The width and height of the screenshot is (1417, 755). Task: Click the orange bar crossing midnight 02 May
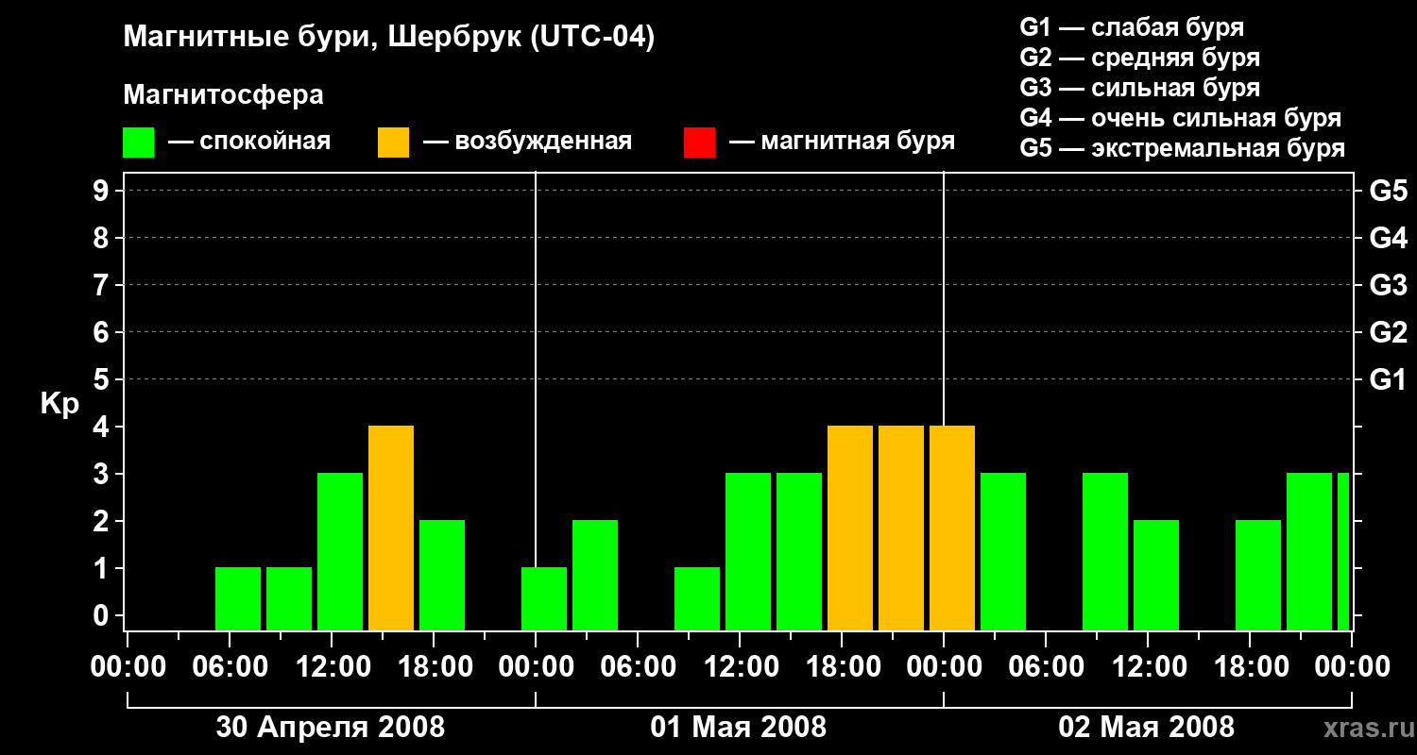952,528
